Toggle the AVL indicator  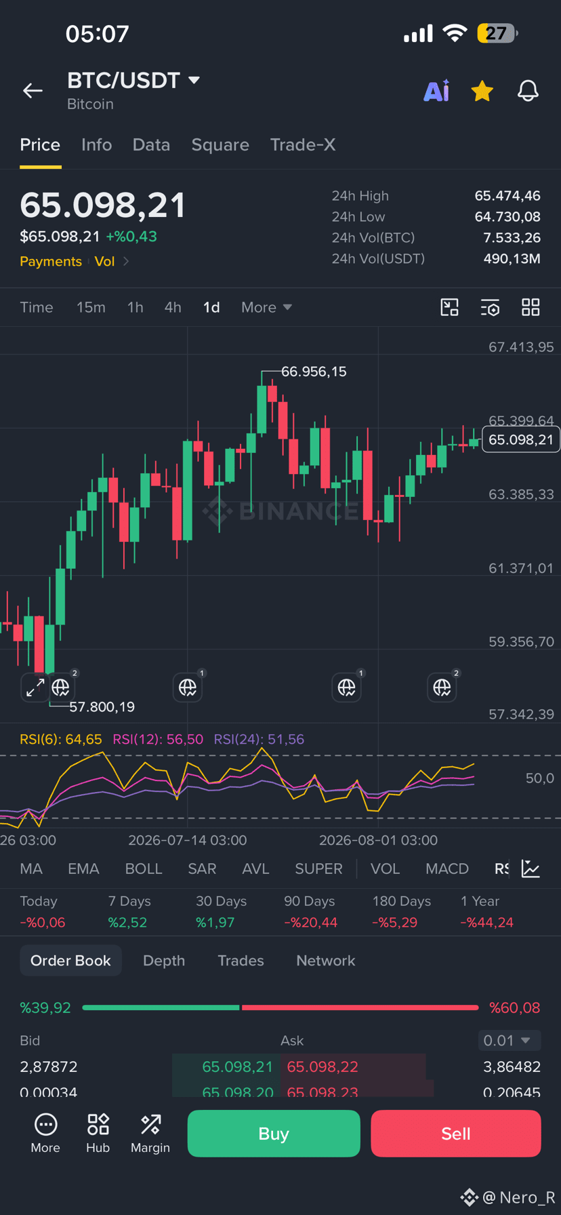coord(255,869)
